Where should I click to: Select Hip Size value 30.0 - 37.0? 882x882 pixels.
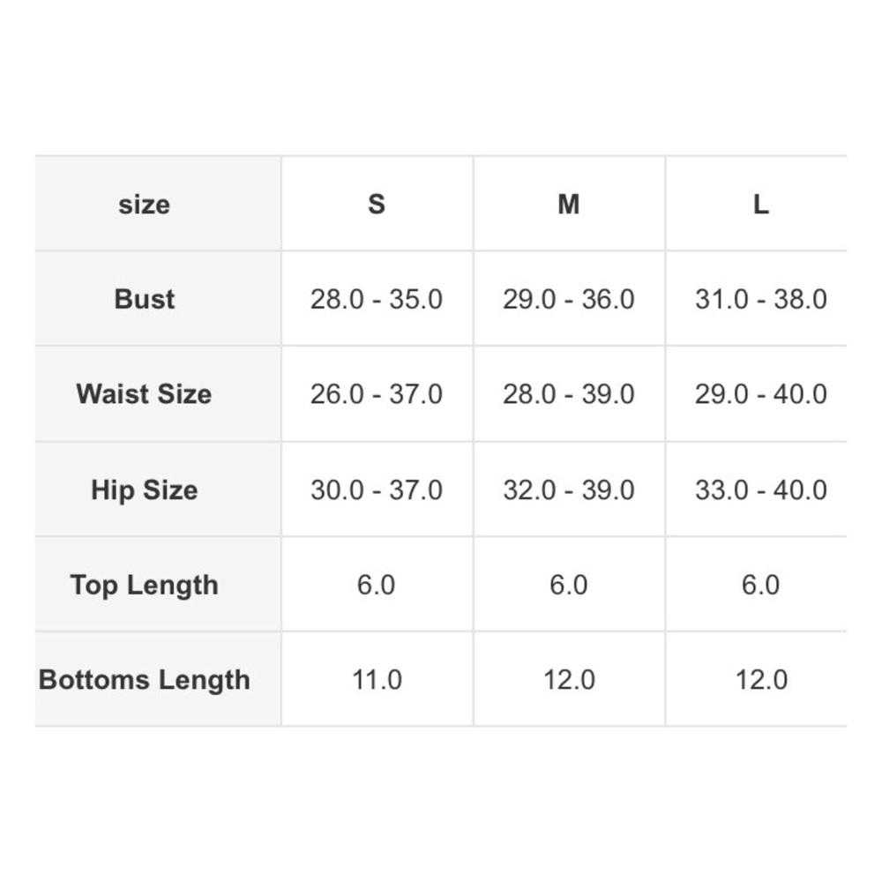[377, 490]
